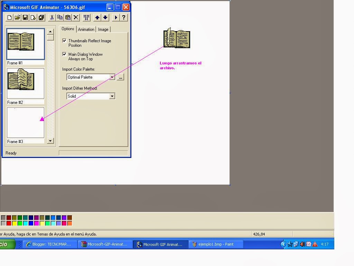Click the frame list scroll-down arrow
This screenshot has height=266, width=354.
tap(50, 141)
